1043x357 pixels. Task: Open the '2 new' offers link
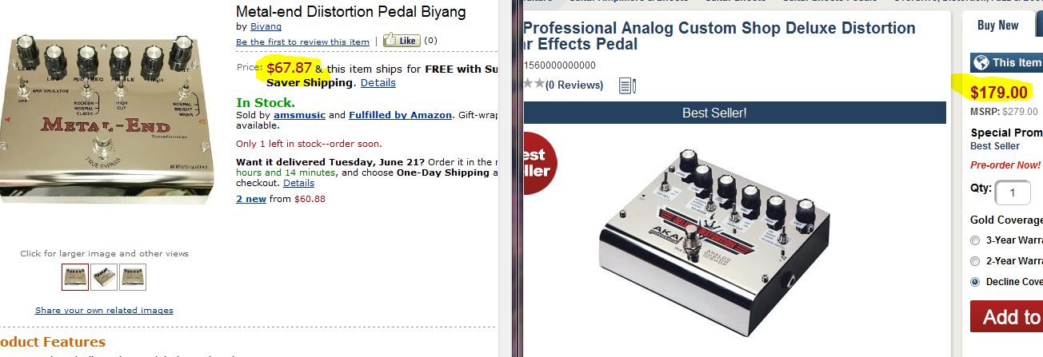coord(251,199)
